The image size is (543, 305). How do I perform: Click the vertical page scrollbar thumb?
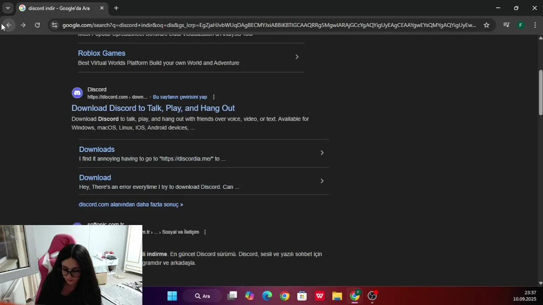(x=540, y=92)
